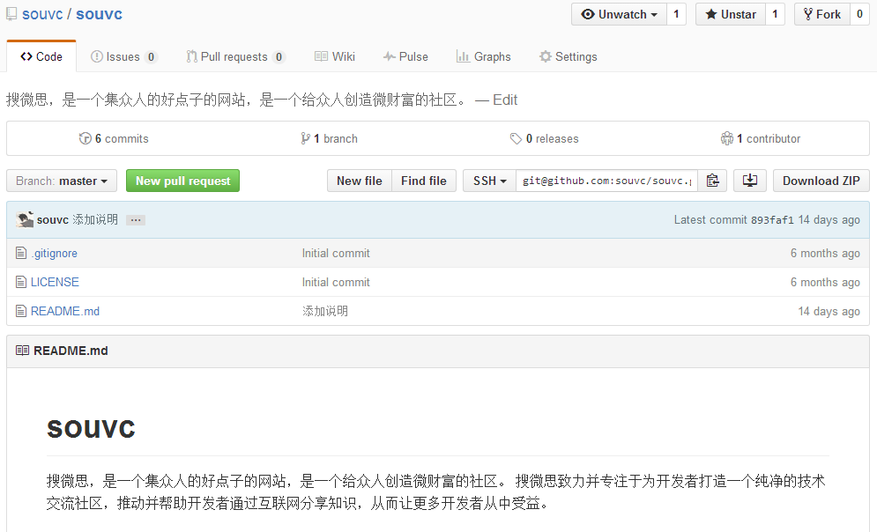Click the Issues exclamation circle icon
This screenshot has width=877, height=532.
[97, 56]
